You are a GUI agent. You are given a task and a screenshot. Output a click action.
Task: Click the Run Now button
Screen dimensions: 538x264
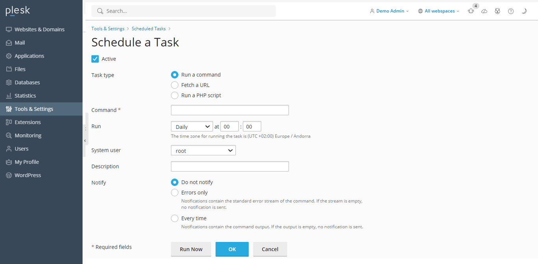click(x=191, y=249)
